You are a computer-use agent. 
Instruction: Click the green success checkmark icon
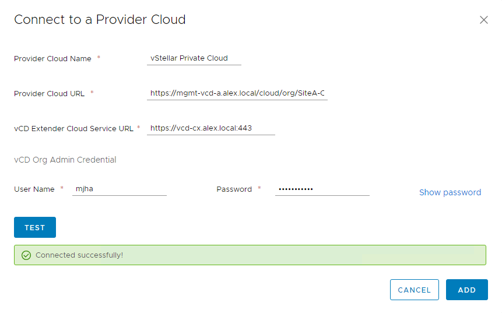26,255
